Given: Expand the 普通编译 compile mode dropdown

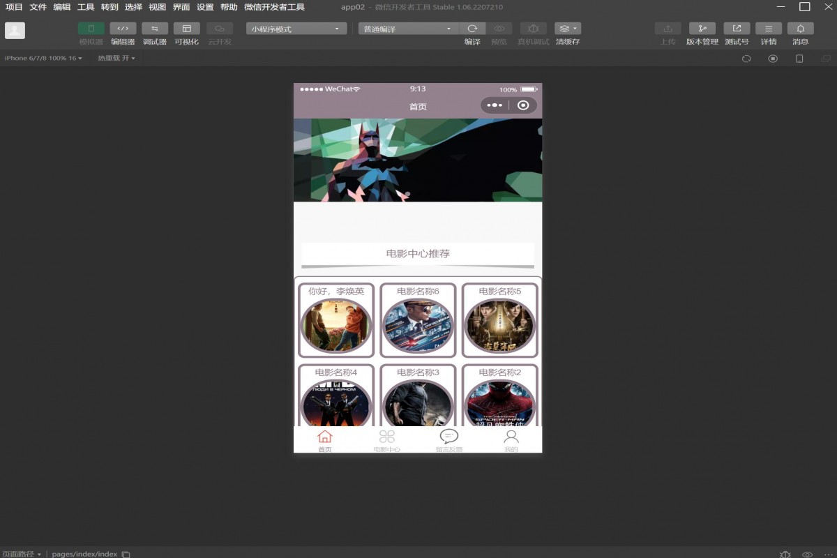Looking at the screenshot, I should click(408, 29).
